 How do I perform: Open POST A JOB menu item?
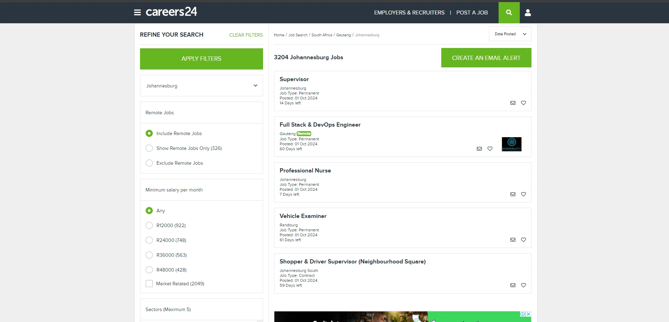[x=472, y=13]
